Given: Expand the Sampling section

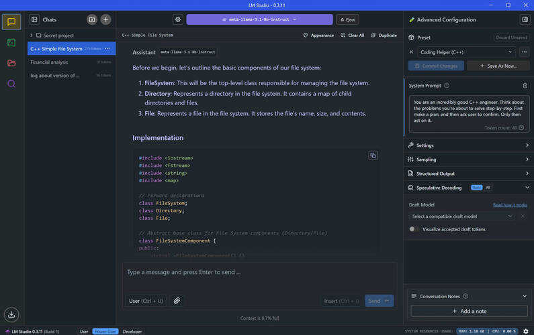Looking at the screenshot, I should click(468, 159).
